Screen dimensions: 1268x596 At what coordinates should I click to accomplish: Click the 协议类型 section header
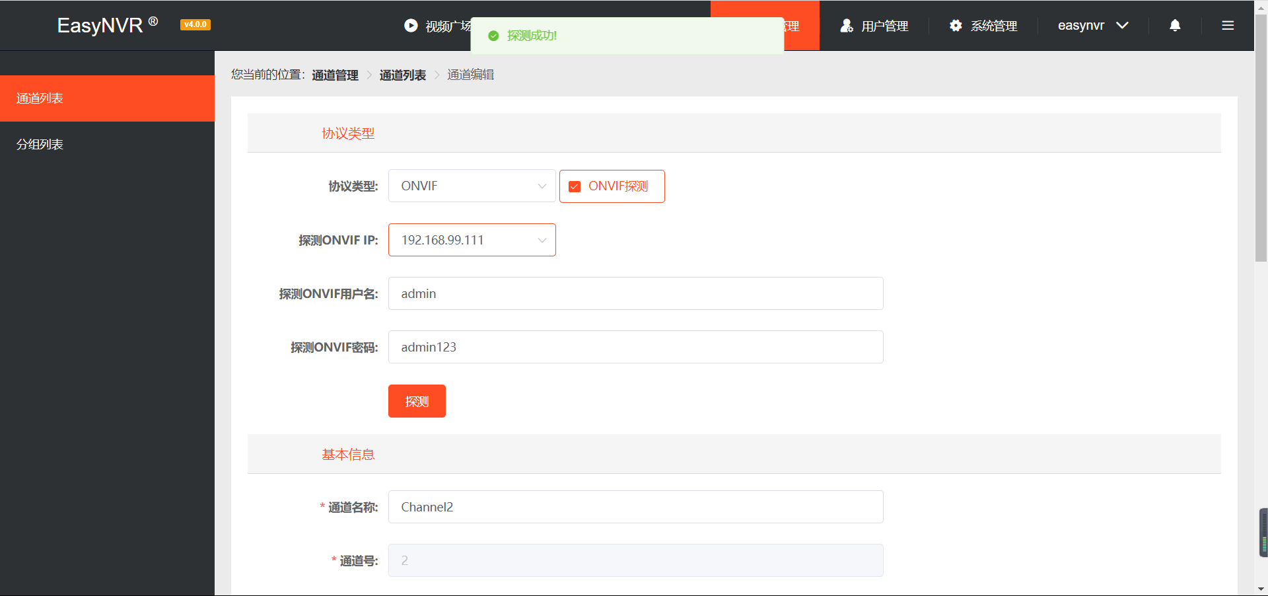tap(734, 133)
